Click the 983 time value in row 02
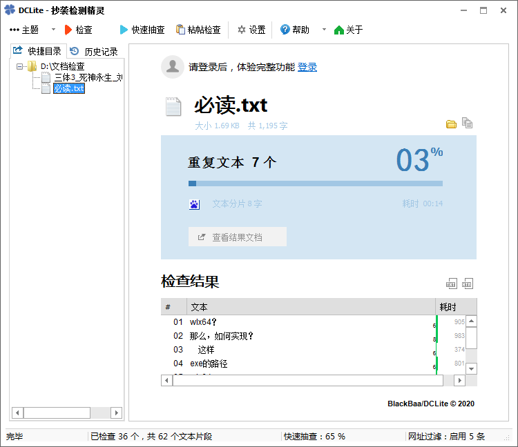This screenshot has height=447, width=518. coord(459,335)
